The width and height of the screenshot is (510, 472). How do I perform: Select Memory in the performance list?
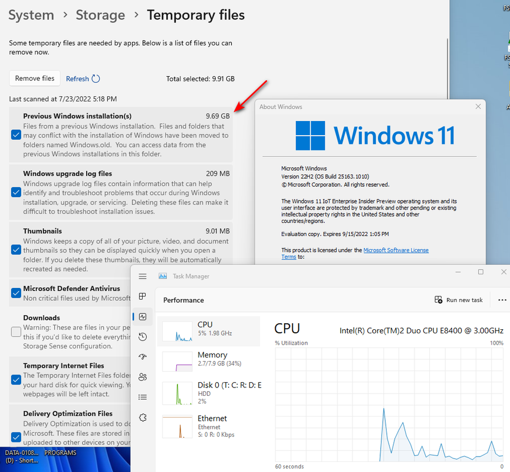(x=209, y=361)
